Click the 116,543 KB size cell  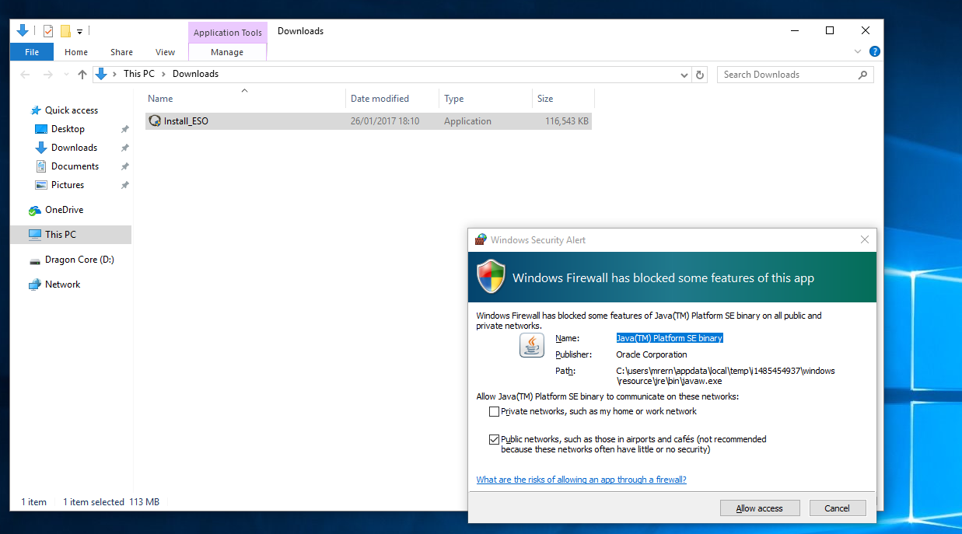click(x=567, y=121)
